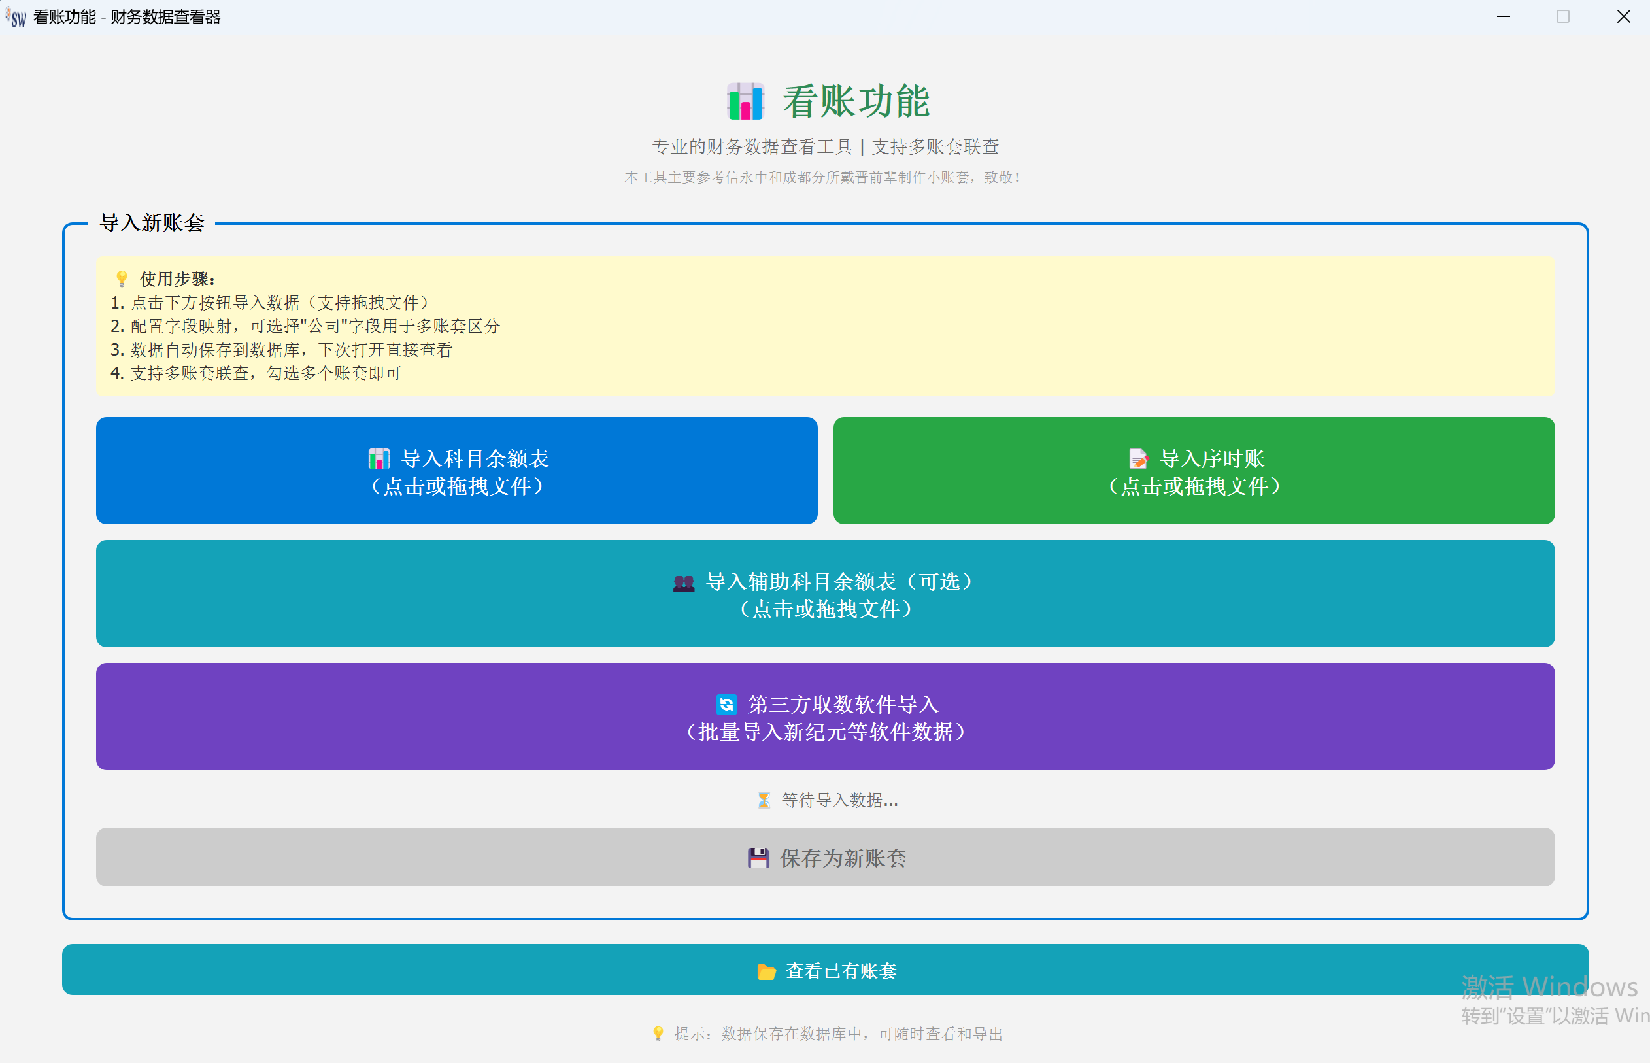Click the lightbulb icon next to 使用步骤
Image resolution: width=1650 pixels, height=1063 pixels.
pos(122,279)
